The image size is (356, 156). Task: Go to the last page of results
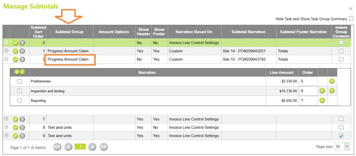pos(103,147)
